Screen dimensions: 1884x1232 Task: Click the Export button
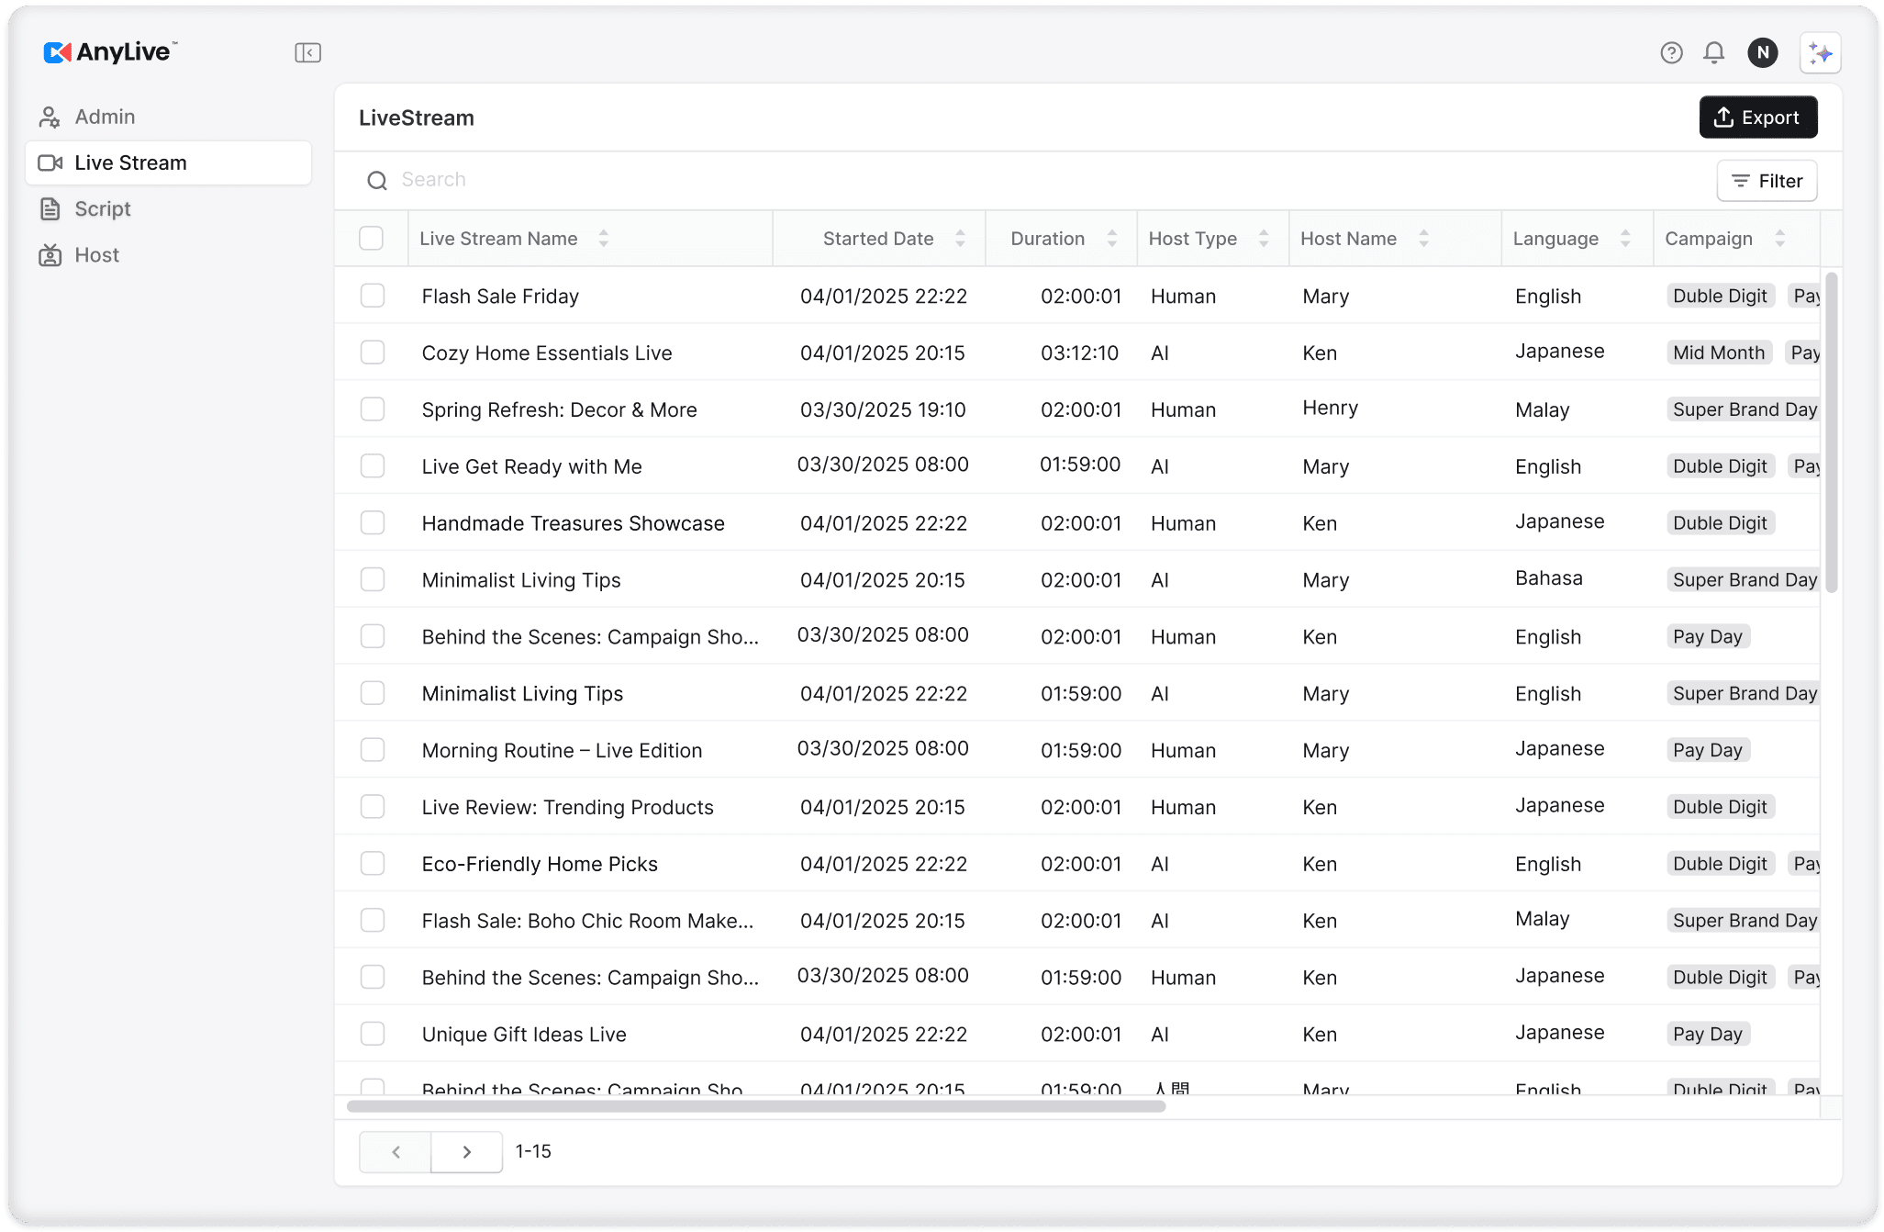[1757, 118]
